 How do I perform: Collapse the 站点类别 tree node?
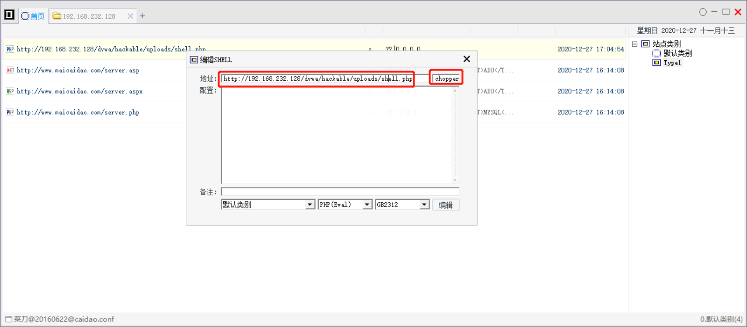(x=634, y=44)
